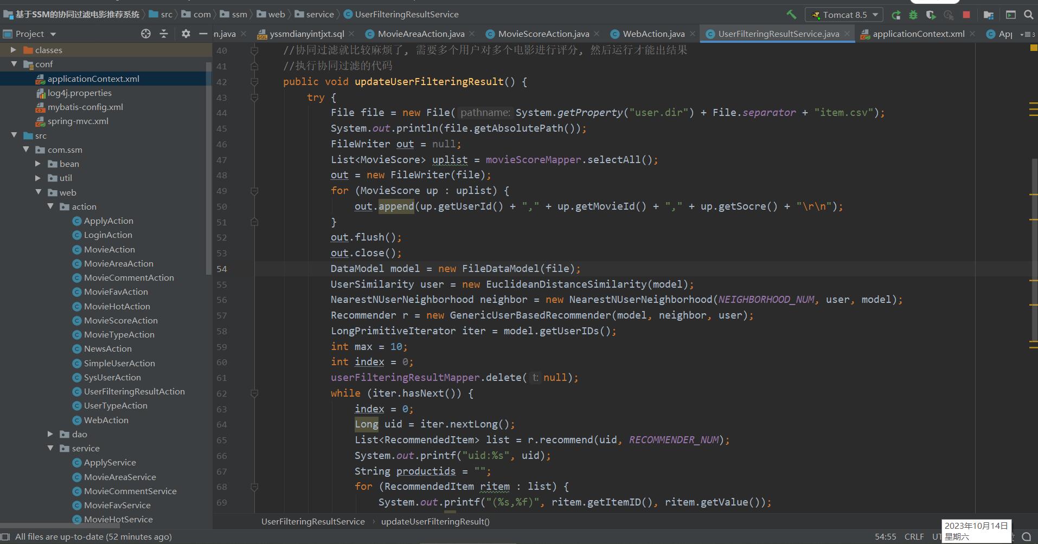Fold the try block at line 43
This screenshot has height=544, width=1038.
coord(254,98)
